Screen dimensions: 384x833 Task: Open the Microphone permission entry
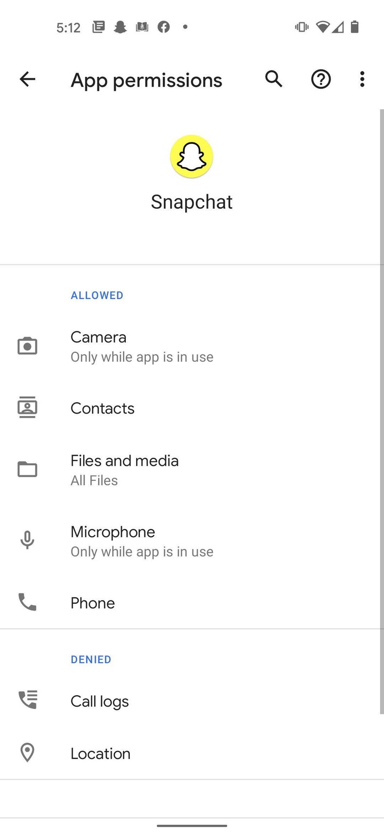point(113,532)
